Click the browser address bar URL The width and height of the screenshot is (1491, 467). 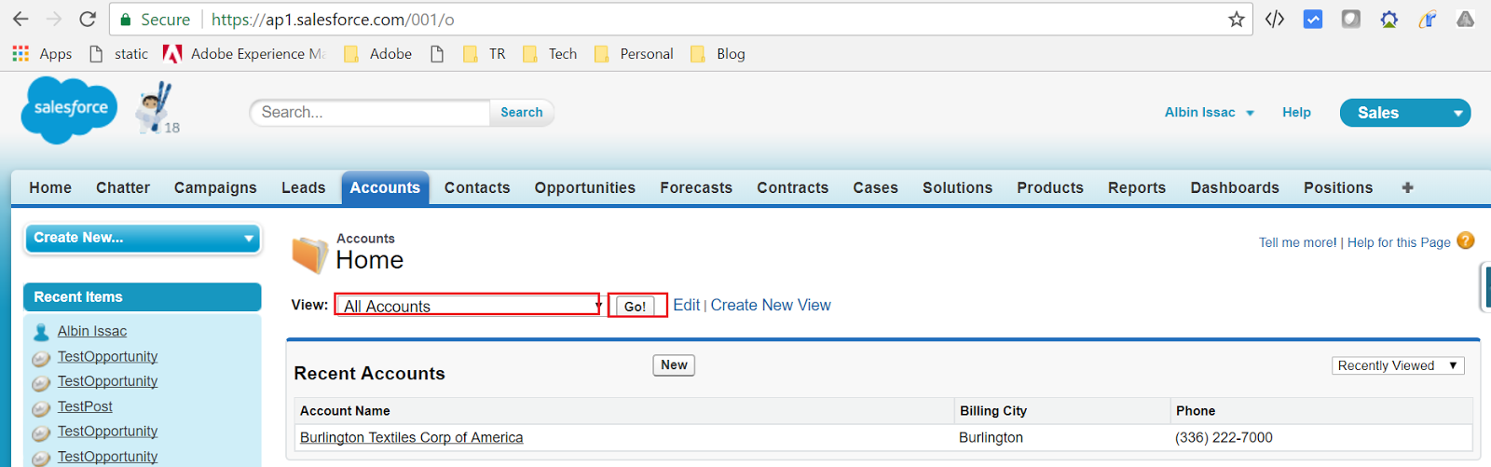tap(333, 19)
